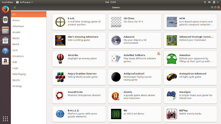
Task: Click the Antigravitaattori black sphere icon
Action: click(116, 77)
